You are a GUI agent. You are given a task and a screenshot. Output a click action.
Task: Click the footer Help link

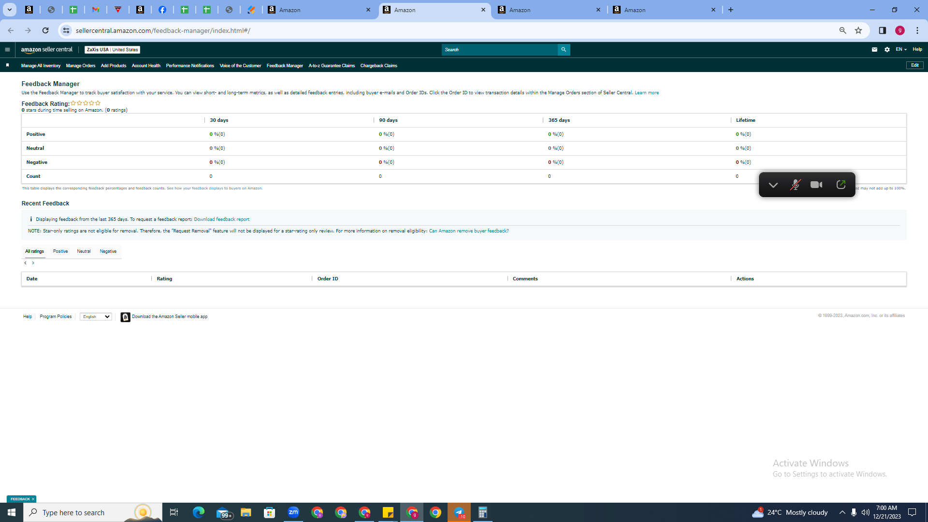coord(28,317)
